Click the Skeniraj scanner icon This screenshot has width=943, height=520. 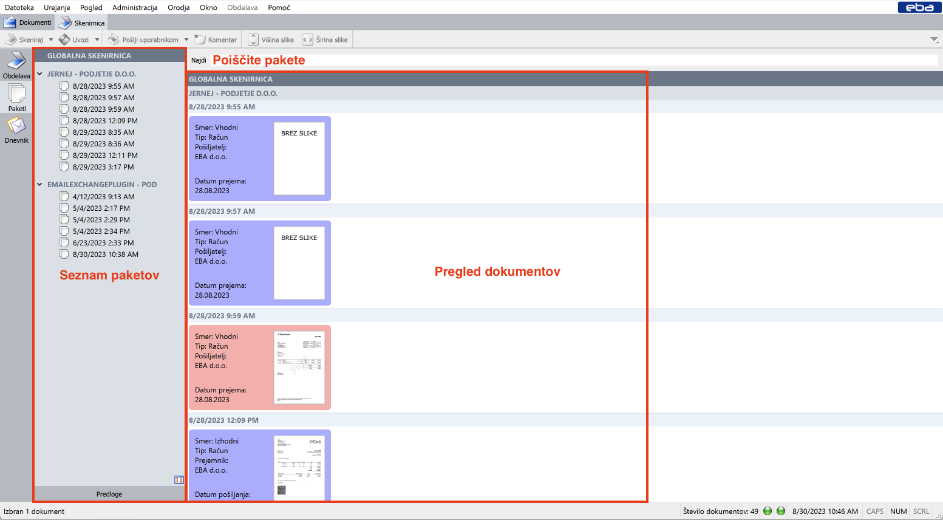tap(11, 39)
